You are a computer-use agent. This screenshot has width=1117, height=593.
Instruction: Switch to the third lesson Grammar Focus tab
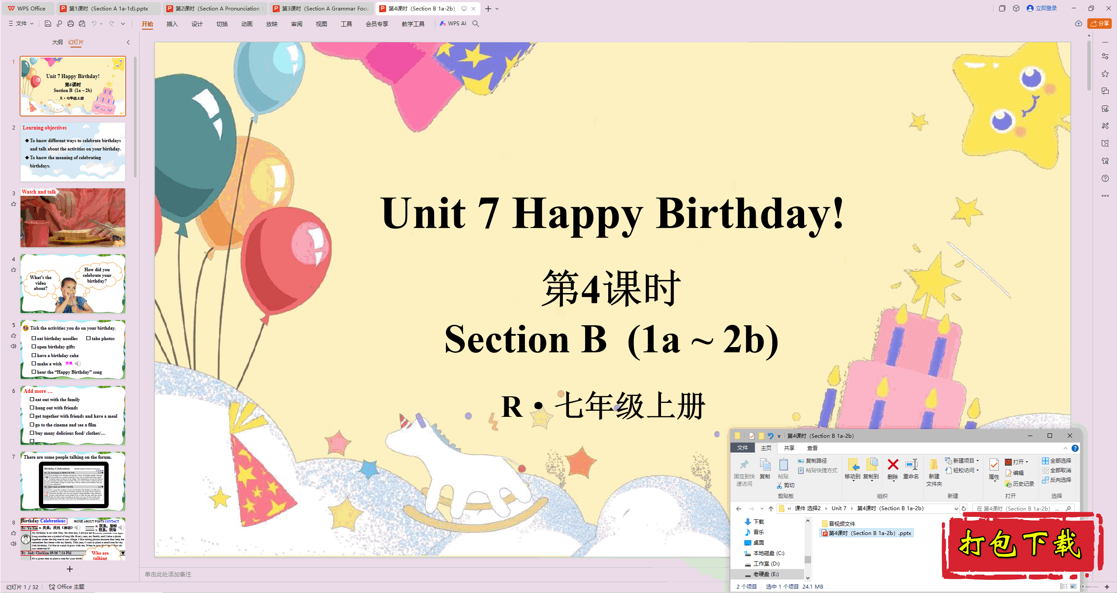321,8
